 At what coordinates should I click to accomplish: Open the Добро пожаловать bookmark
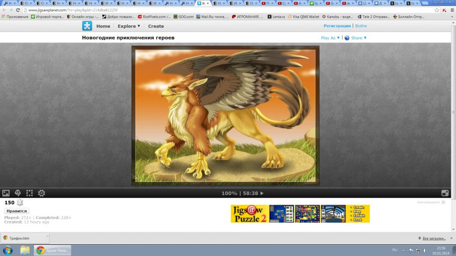(x=119, y=17)
